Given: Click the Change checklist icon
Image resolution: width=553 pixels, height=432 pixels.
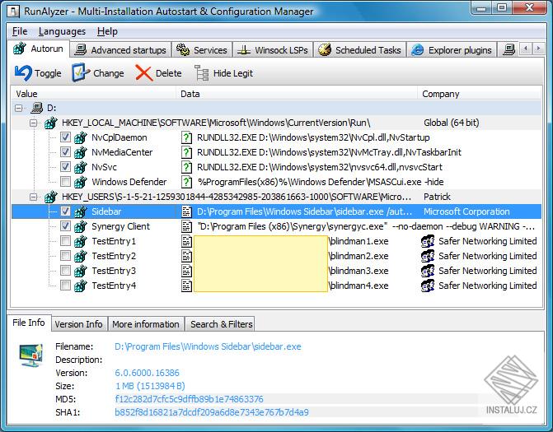Looking at the screenshot, I should tap(81, 72).
